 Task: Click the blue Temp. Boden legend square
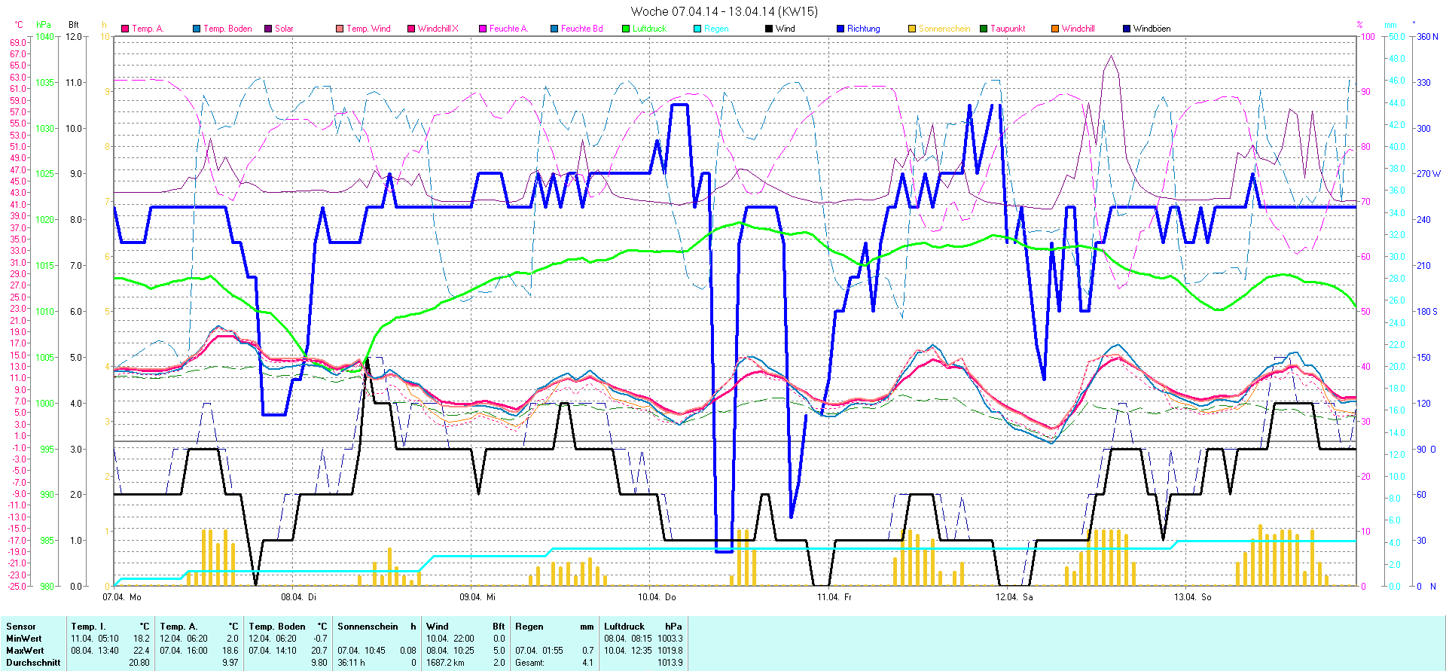coord(197,29)
